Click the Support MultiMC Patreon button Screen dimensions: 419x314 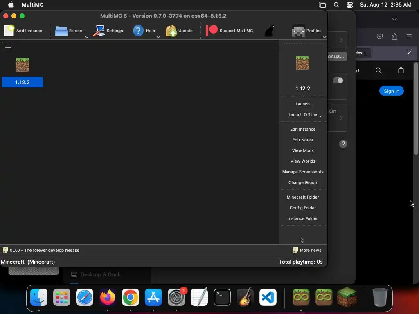pos(229,31)
